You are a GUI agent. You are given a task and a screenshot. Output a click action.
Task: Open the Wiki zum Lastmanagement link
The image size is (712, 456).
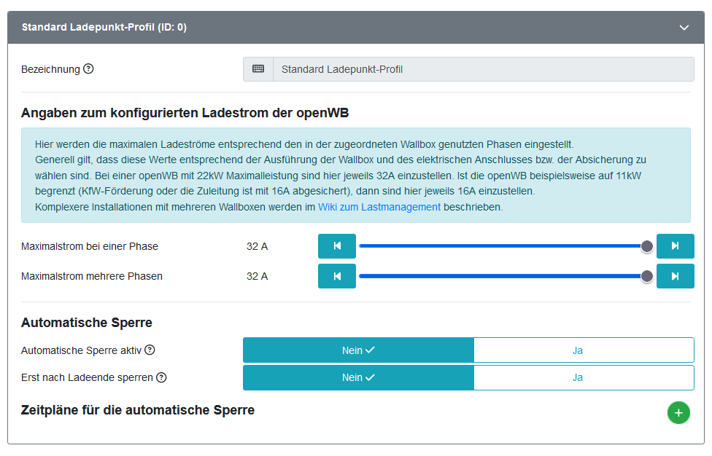[379, 207]
